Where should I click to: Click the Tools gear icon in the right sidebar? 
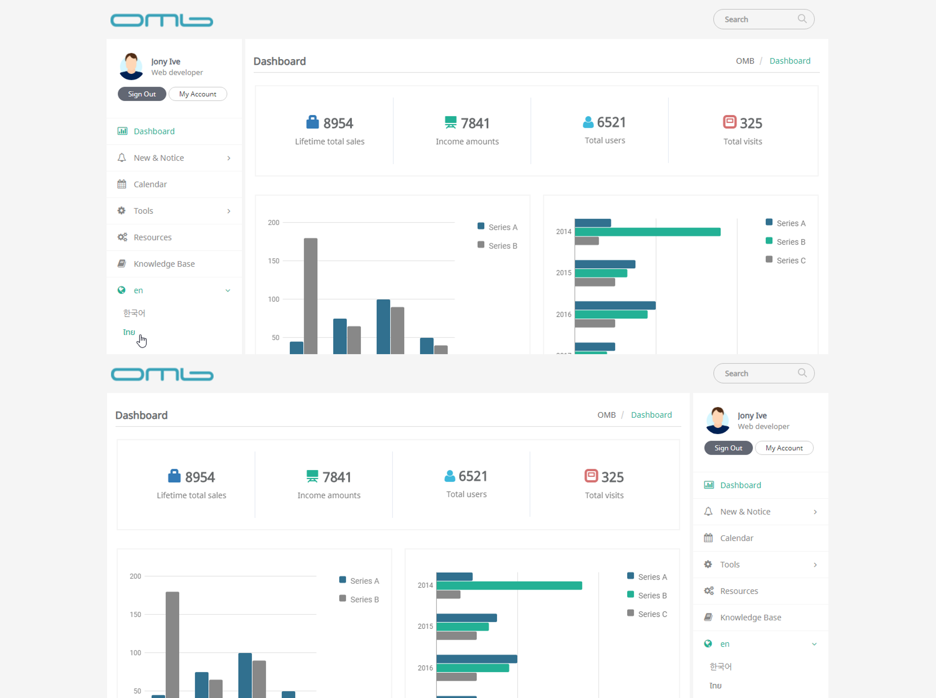pos(709,565)
